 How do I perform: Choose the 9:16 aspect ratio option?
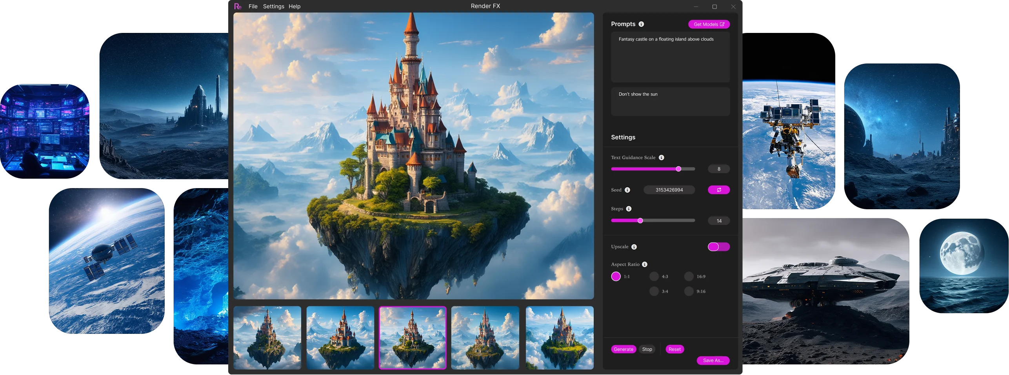[689, 292]
